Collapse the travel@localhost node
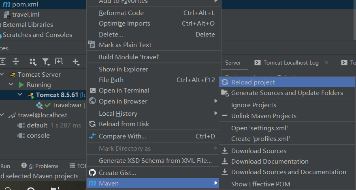356x190 pixels. pos(2,114)
